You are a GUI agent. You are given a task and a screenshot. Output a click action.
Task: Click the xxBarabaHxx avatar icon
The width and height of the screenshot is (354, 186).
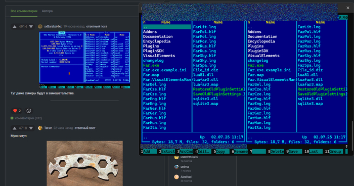pos(40,26)
